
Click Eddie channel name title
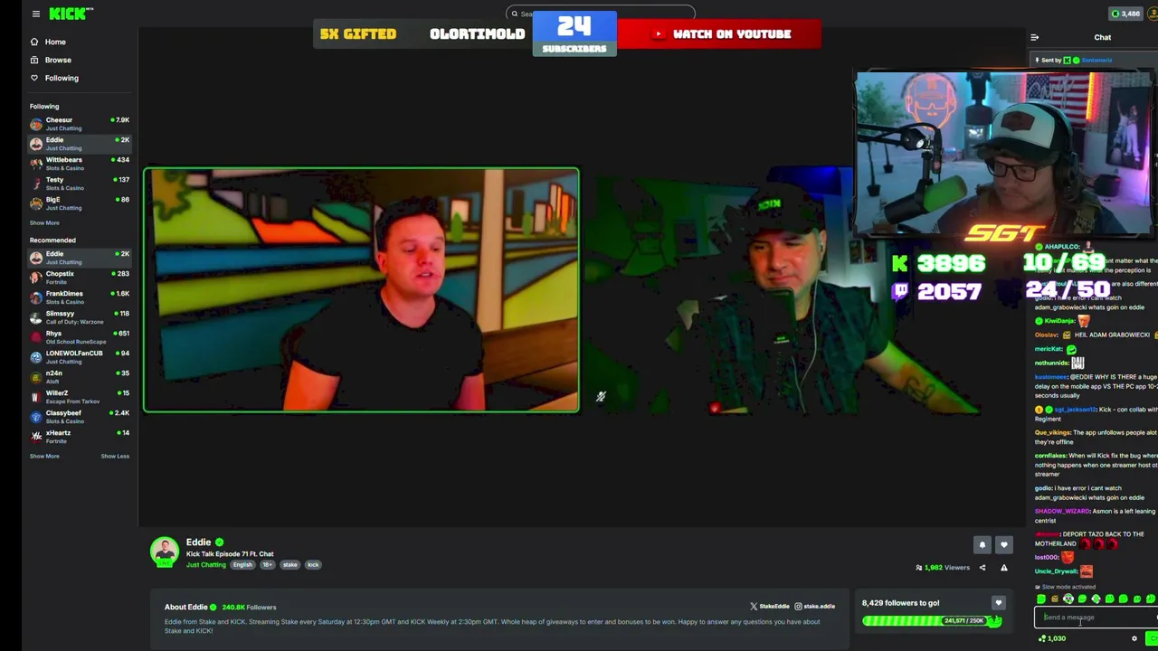(x=198, y=542)
